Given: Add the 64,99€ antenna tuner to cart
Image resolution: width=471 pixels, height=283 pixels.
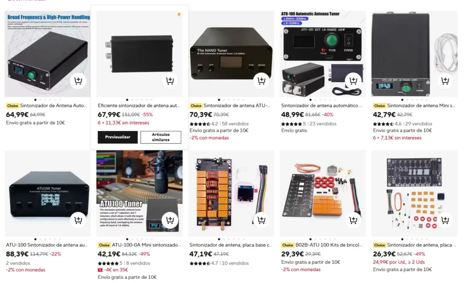Looking at the screenshot, I should click(x=78, y=81).
